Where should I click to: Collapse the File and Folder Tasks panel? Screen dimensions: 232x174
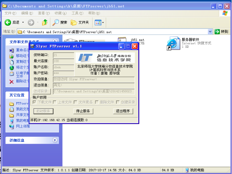pyautogui.click(x=55, y=41)
